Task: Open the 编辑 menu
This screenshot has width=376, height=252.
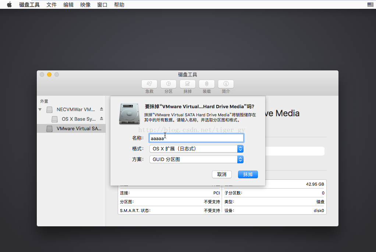Action: click(x=68, y=5)
